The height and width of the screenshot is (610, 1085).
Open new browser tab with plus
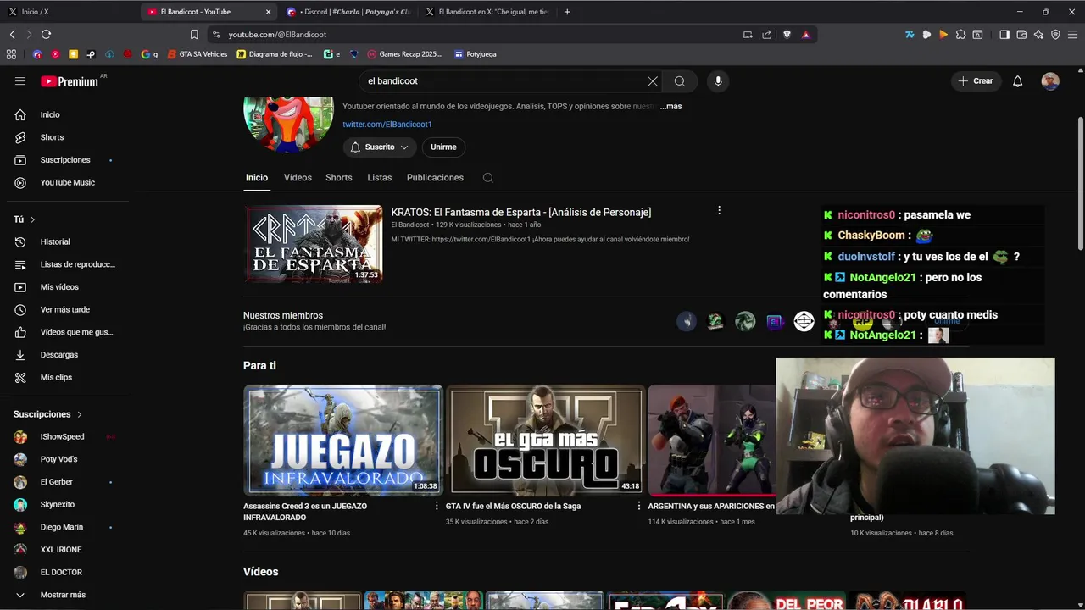567,12
